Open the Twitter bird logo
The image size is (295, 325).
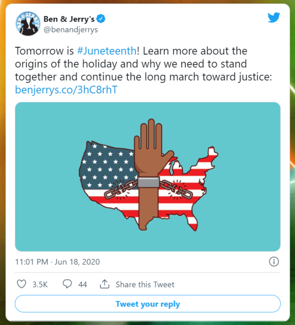tap(274, 18)
